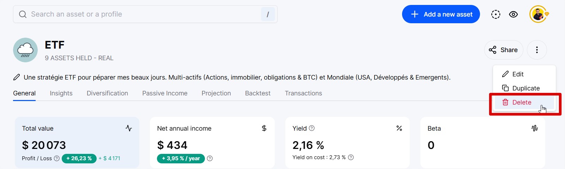This screenshot has height=169, width=565.
Task: Edit description via pencil icon
Action: point(17,77)
